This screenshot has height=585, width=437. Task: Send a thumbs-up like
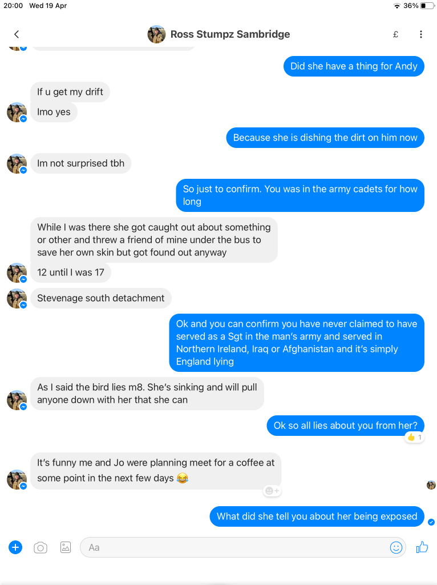(422, 547)
